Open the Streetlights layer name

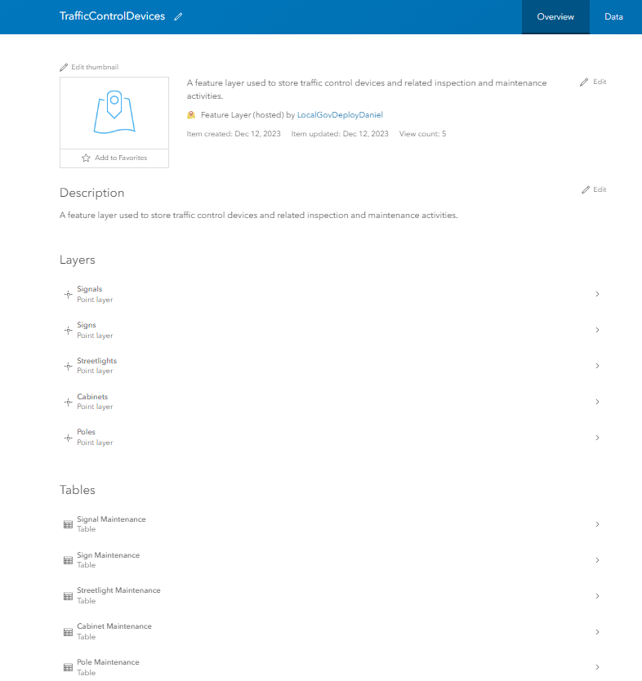[x=97, y=361]
